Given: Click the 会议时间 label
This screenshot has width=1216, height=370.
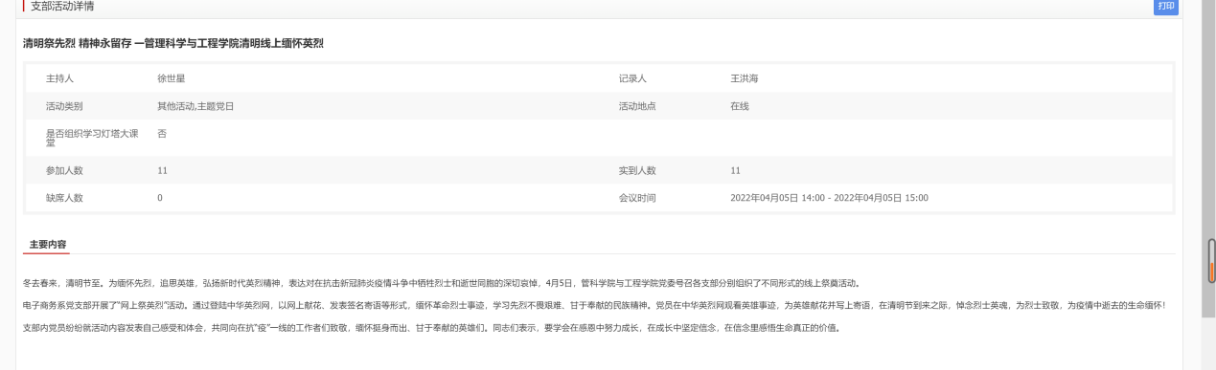Looking at the screenshot, I should pos(638,198).
